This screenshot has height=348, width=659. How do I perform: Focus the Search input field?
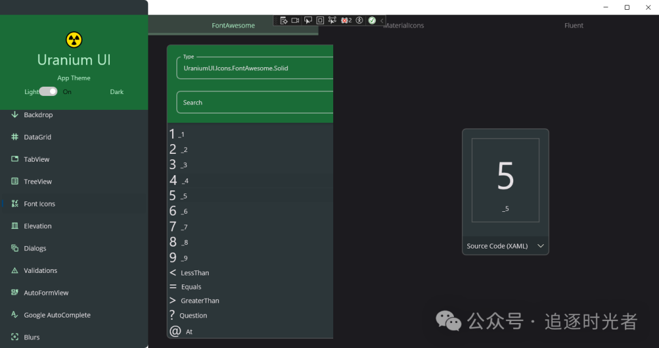(x=255, y=103)
